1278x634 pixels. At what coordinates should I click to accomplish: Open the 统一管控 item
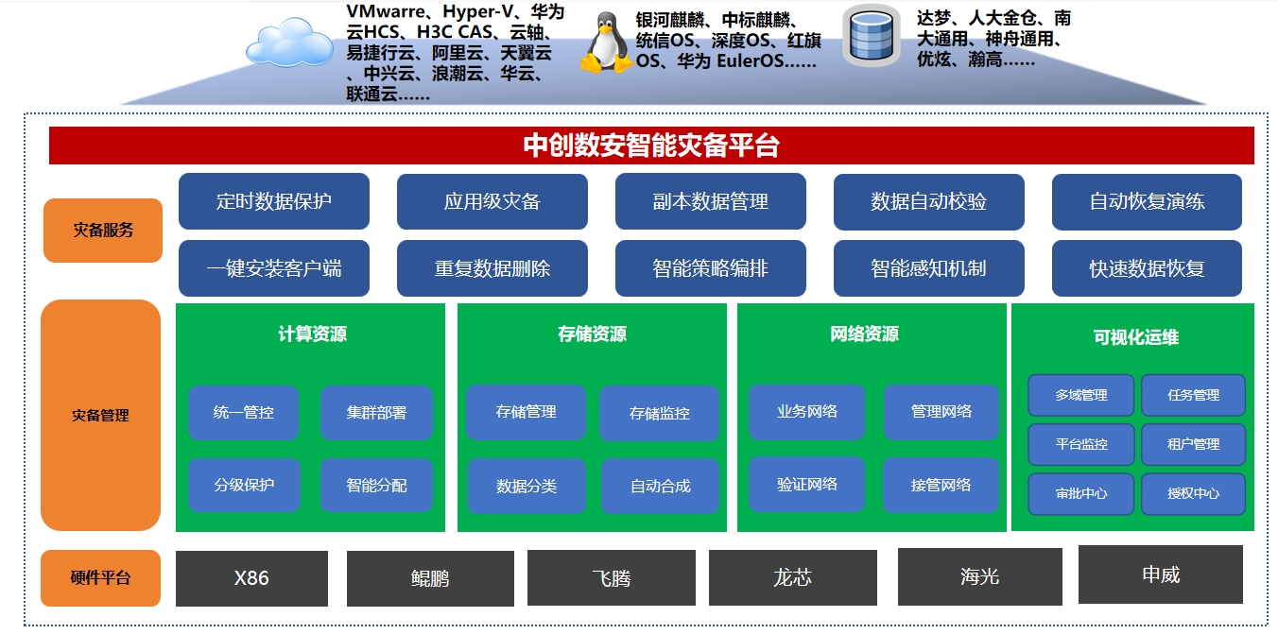[x=244, y=413]
